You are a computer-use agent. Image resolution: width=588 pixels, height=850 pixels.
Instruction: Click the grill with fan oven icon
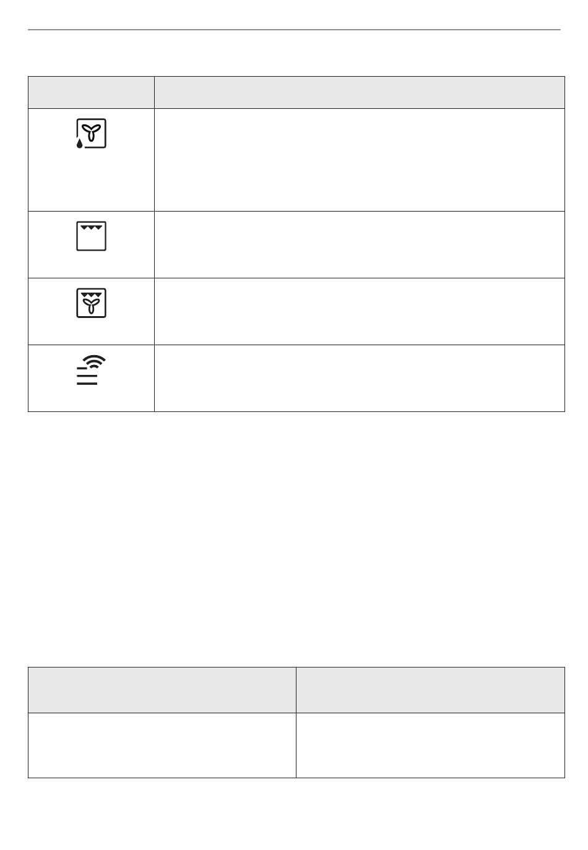click(x=91, y=303)
